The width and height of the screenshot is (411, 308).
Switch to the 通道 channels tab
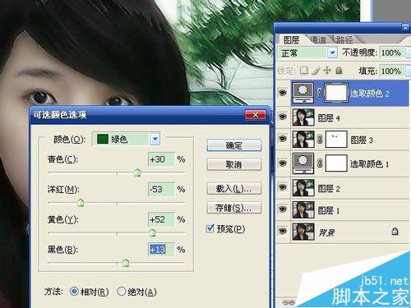point(319,40)
